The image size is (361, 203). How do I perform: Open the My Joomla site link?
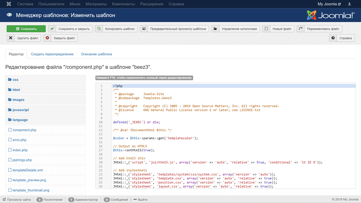point(329,4)
